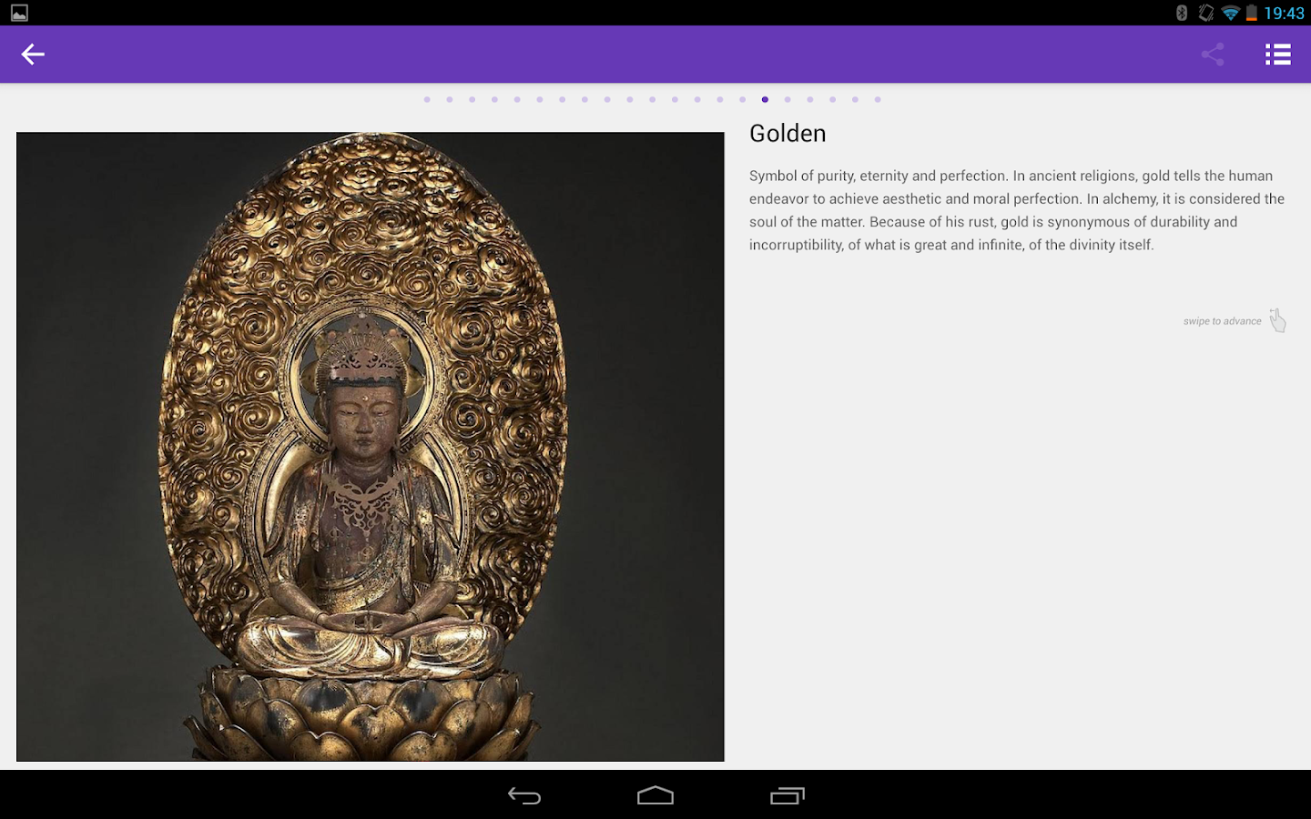Screen dimensions: 1311x819
Task: Tap the battery icon in the status bar
Action: [x=1252, y=13]
